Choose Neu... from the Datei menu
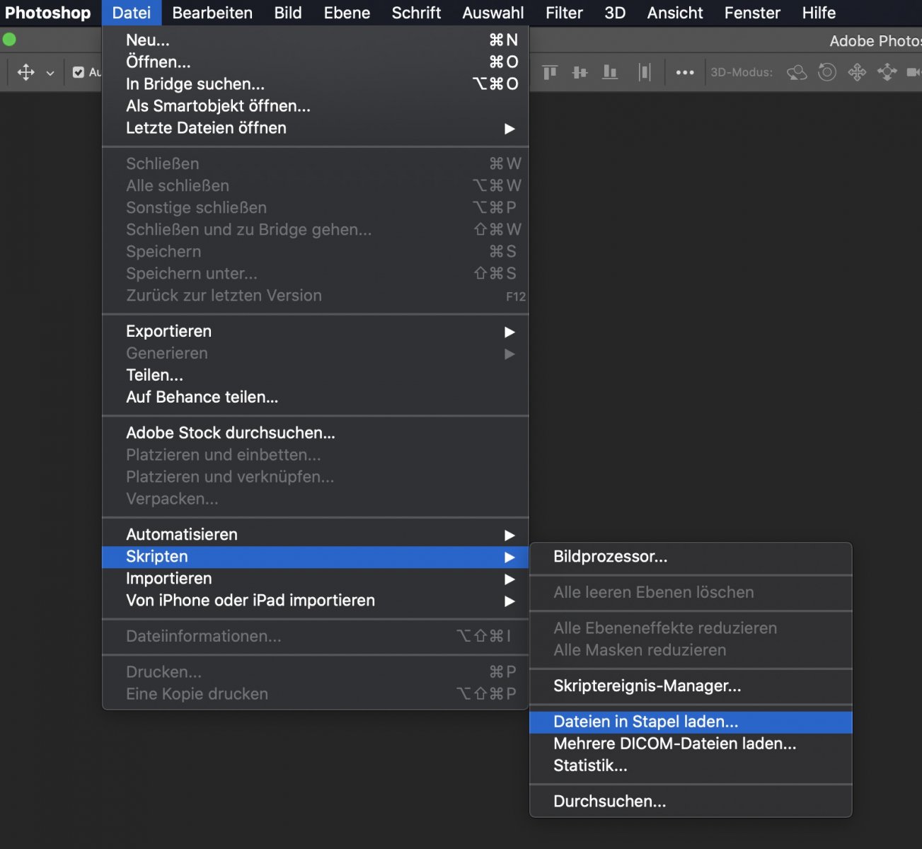Viewport: 922px width, 849px height. coord(316,40)
